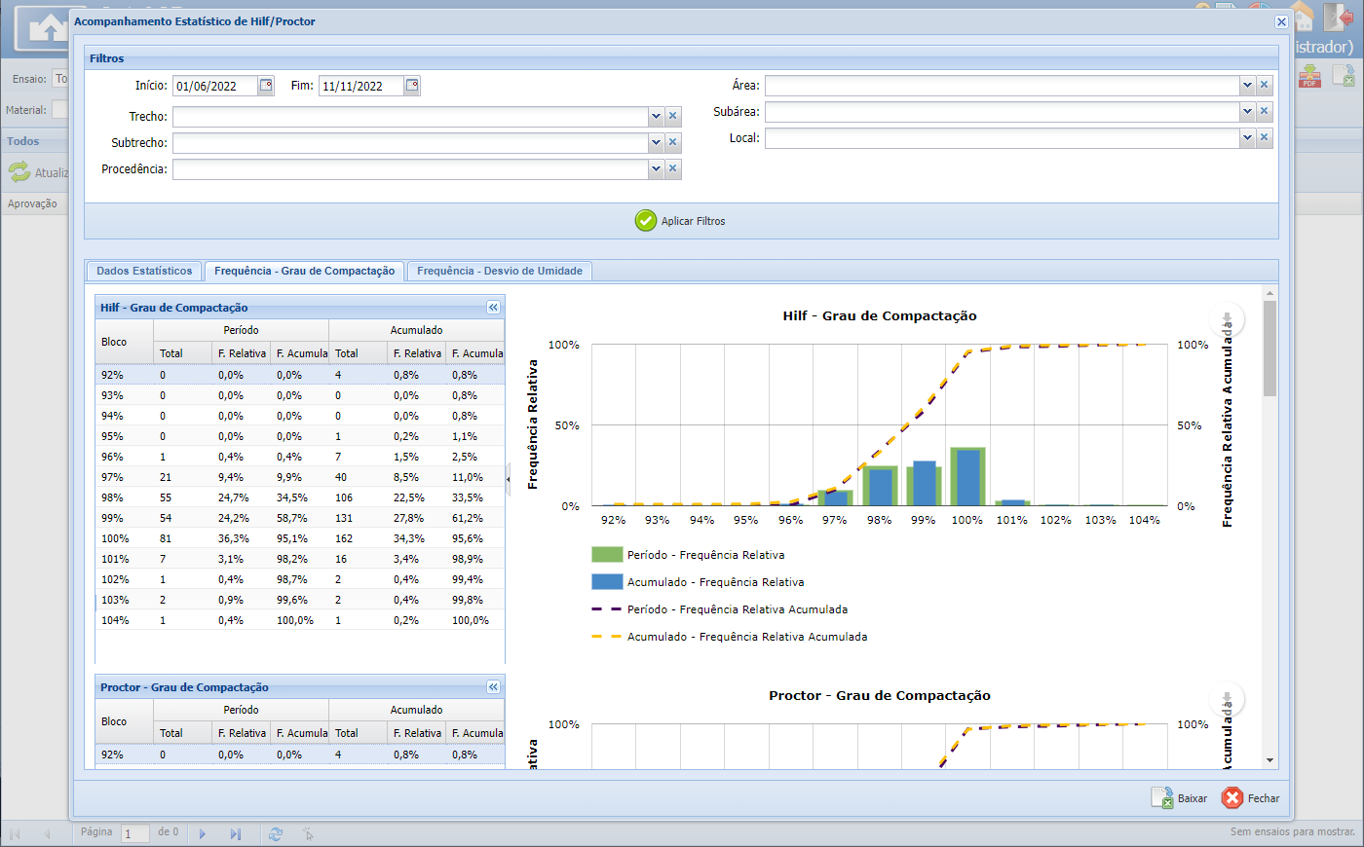The image size is (1364, 847).
Task: Click the Fim date input field
Action: [x=360, y=86]
